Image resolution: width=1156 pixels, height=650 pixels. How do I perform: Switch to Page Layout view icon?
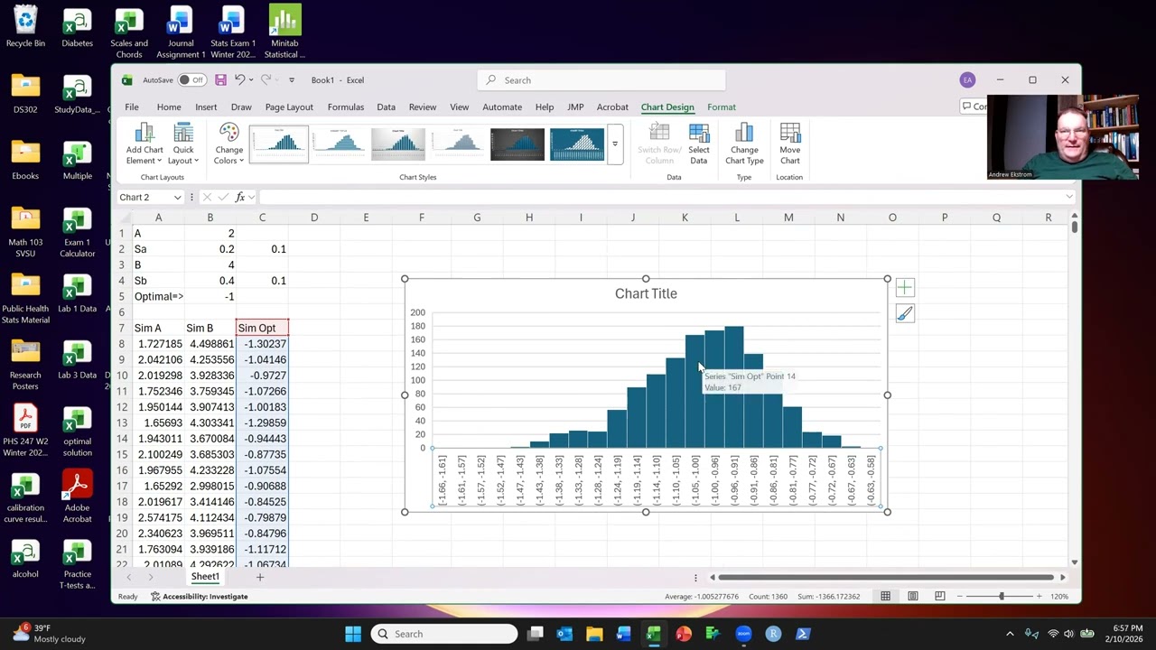tap(913, 596)
